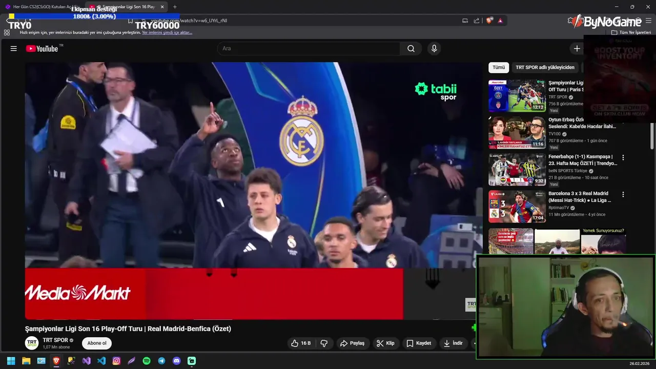This screenshot has width=656, height=369.
Task: Switch to the Şampiyonlar Ligi Son 16 tab
Action: click(x=127, y=7)
